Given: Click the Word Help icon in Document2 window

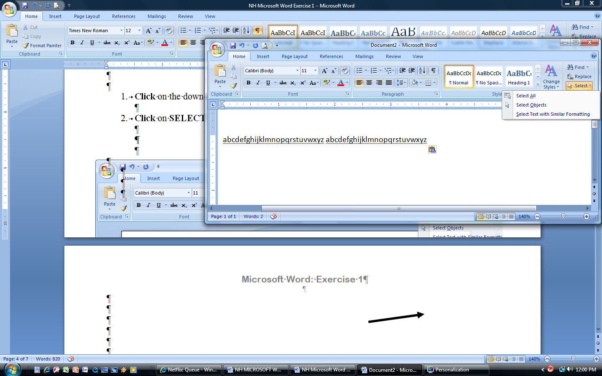Looking at the screenshot, I should (x=594, y=56).
